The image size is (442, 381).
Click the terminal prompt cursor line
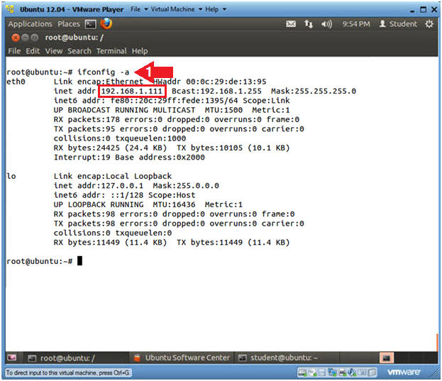click(44, 261)
